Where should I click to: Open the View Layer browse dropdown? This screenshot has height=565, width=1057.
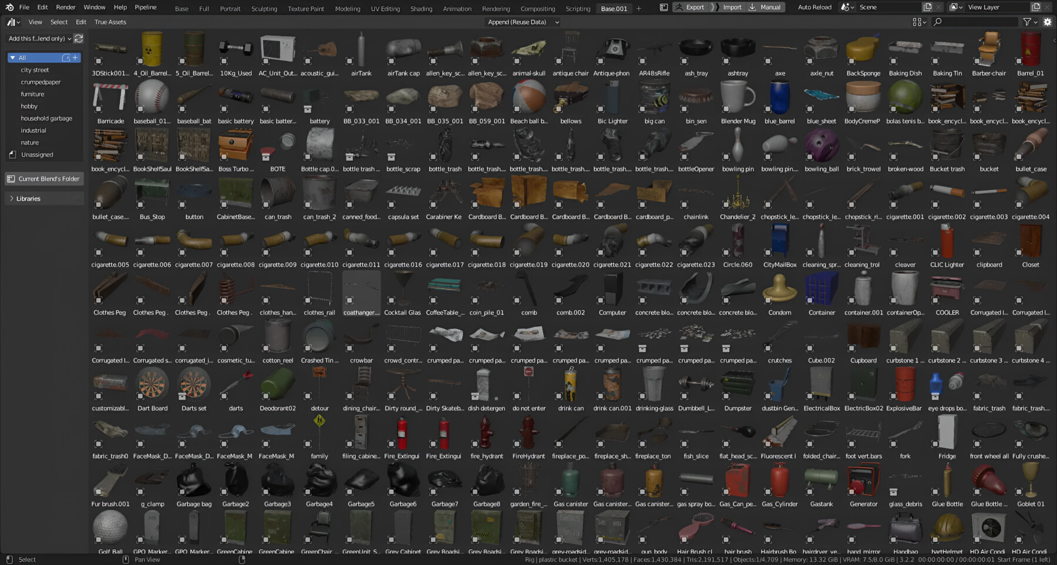point(955,7)
